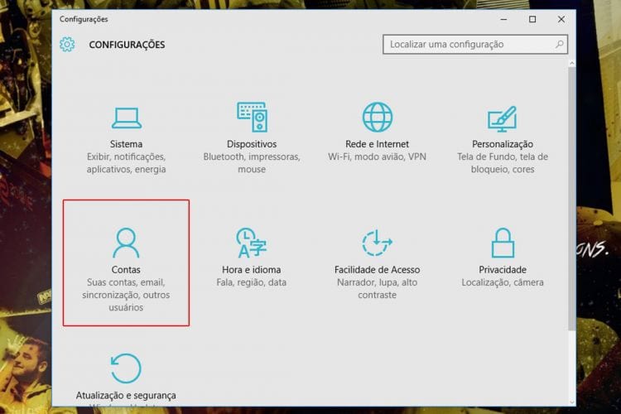Select the Rede e Internet label
The width and height of the screenshot is (621, 414).
point(377,144)
